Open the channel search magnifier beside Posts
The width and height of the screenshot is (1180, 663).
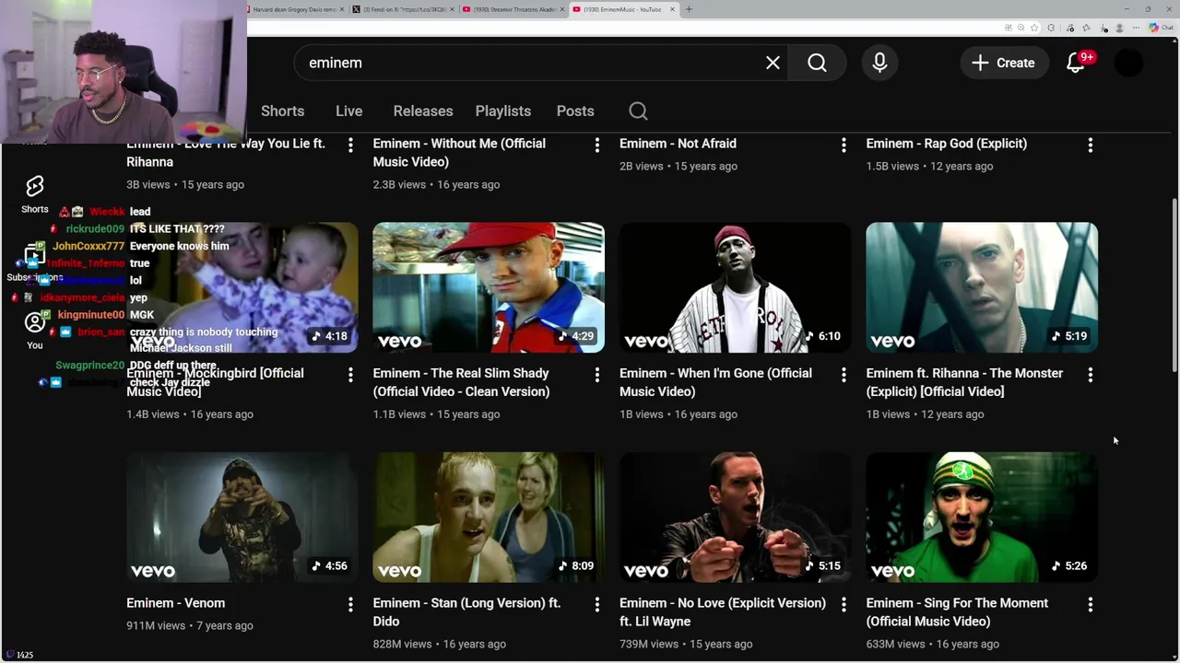coord(638,111)
